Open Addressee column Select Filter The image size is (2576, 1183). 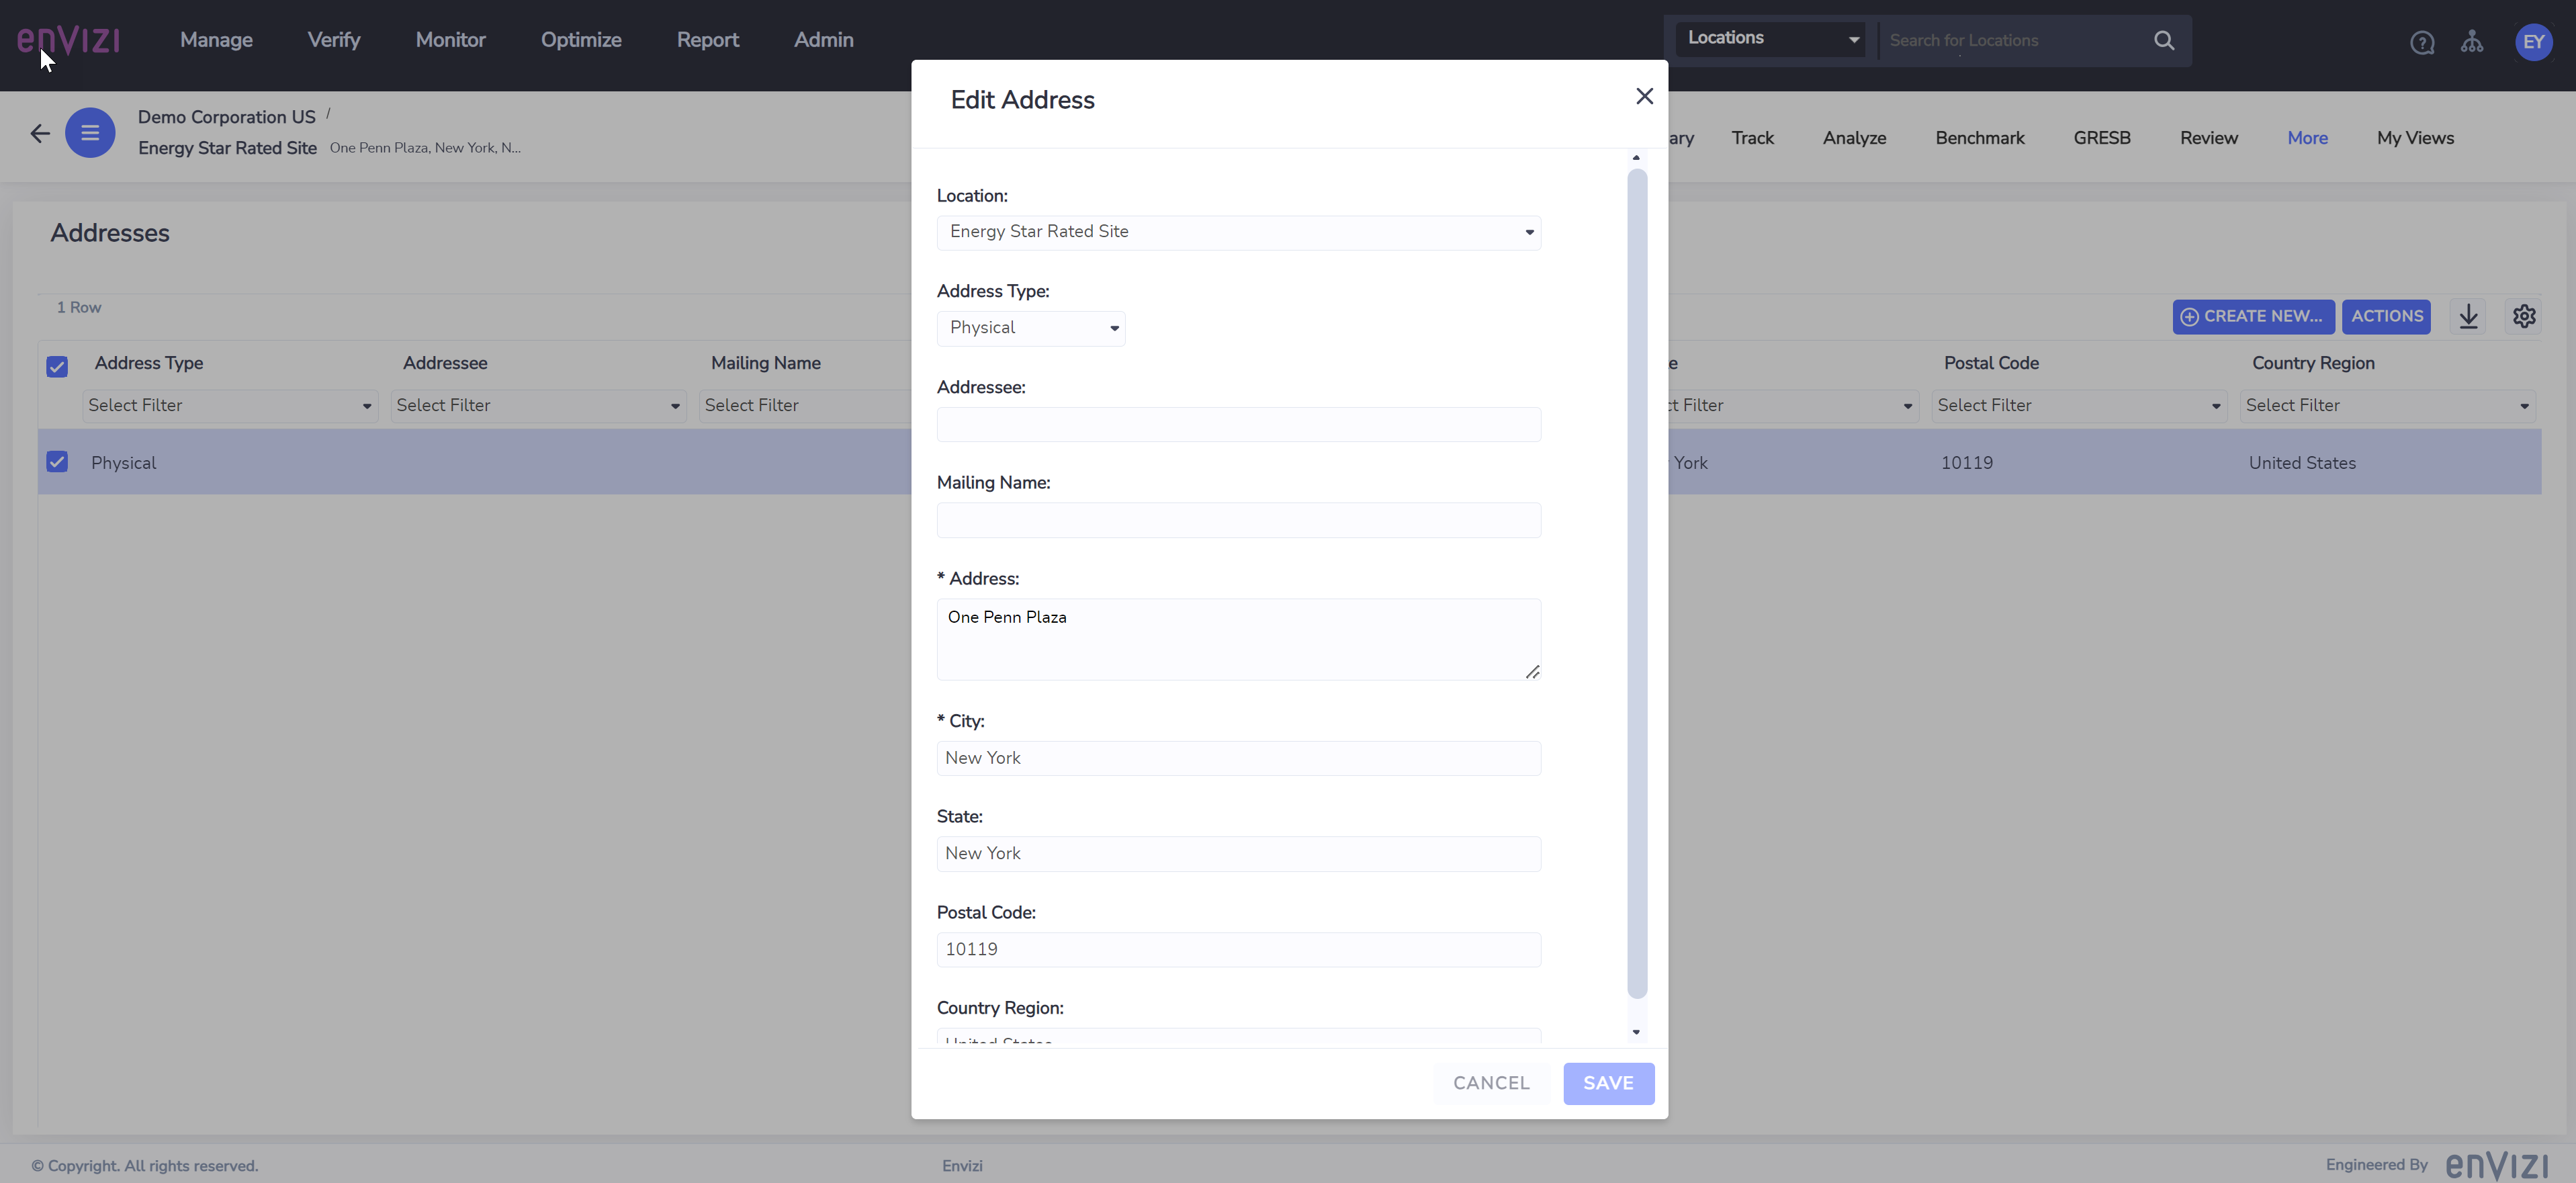click(x=538, y=405)
